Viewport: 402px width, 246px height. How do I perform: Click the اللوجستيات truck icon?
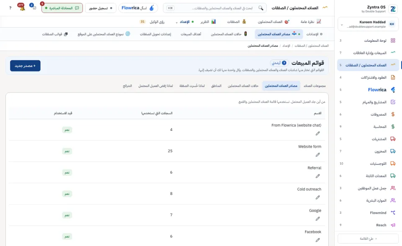pyautogui.click(x=393, y=164)
